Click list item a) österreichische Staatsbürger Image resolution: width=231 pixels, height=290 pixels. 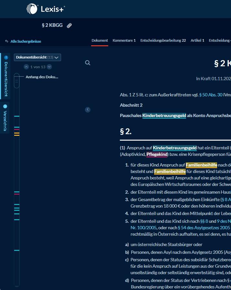pos(164,244)
